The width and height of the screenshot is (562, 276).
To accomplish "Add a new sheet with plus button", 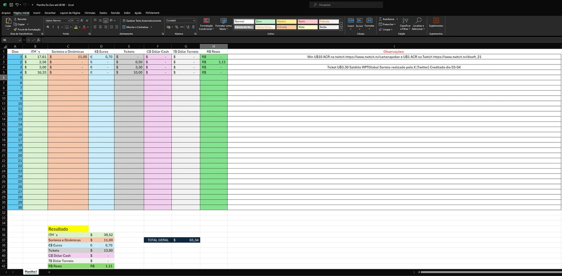I will pyautogui.click(x=49, y=272).
